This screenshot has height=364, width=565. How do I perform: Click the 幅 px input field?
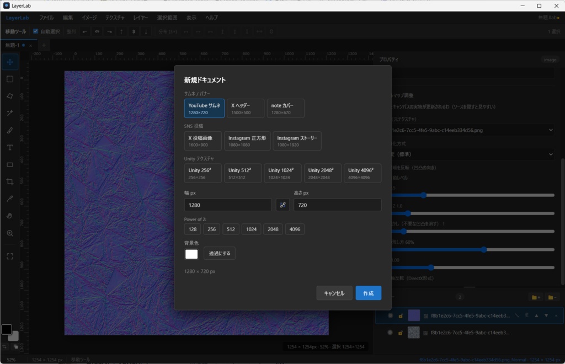228,205
